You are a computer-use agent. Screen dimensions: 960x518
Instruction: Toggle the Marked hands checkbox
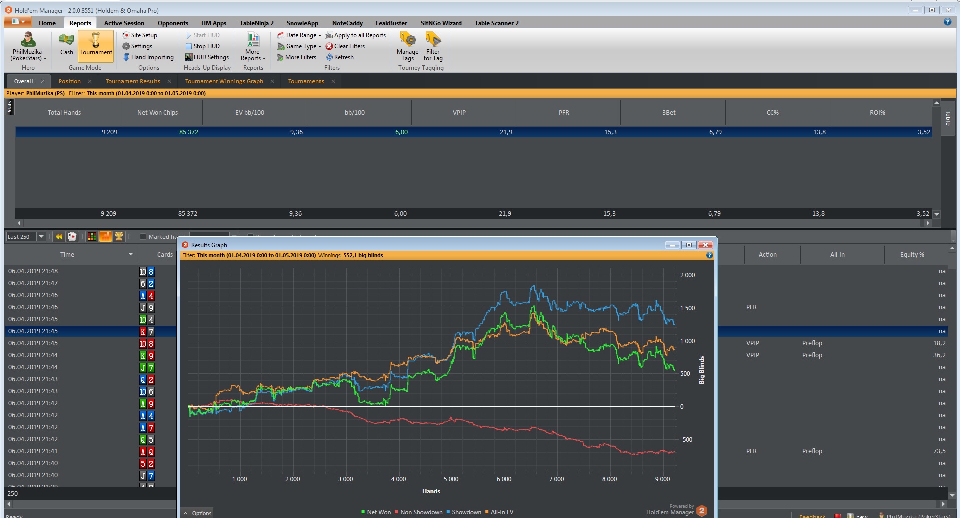[143, 237]
